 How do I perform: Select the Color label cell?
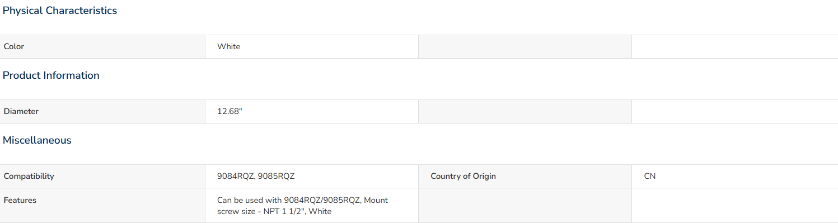point(102,47)
